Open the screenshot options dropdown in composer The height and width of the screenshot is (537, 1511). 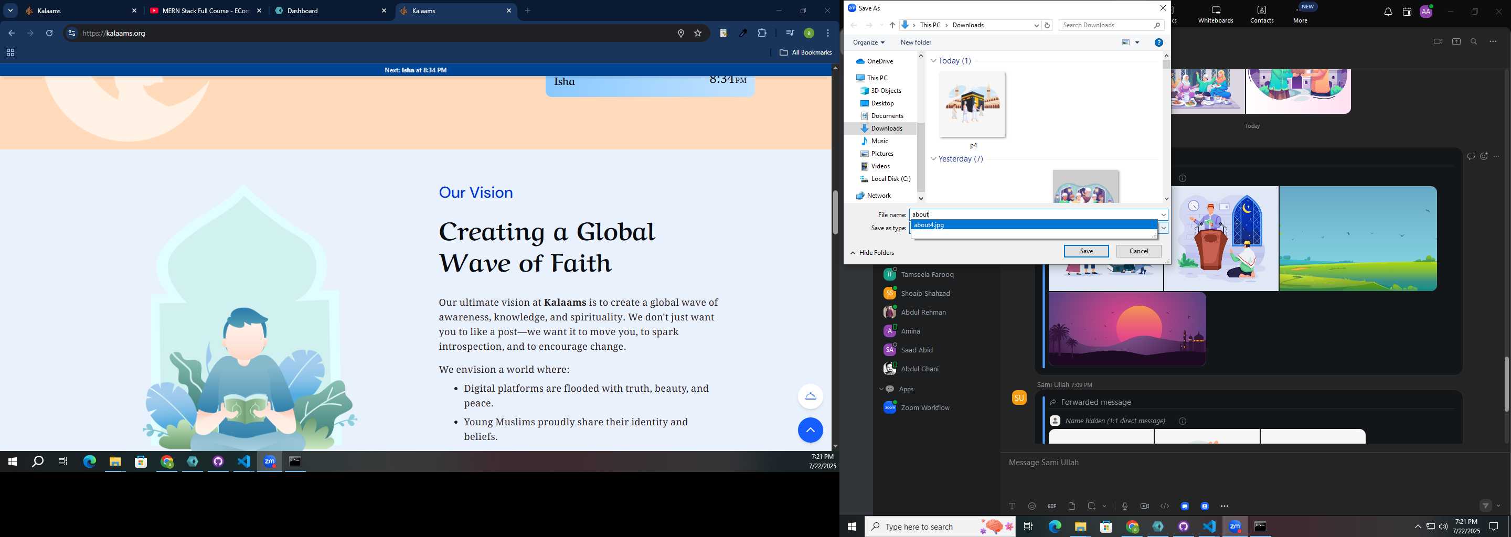click(x=1104, y=506)
